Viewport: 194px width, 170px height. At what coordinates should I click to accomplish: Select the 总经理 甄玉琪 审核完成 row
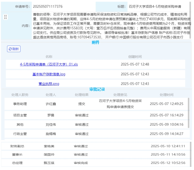pyautogui.click(x=95, y=163)
